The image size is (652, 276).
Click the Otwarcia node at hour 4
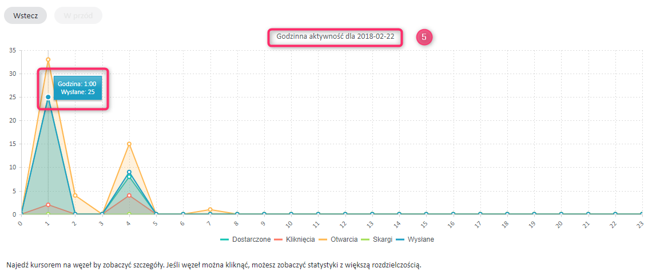point(129,144)
